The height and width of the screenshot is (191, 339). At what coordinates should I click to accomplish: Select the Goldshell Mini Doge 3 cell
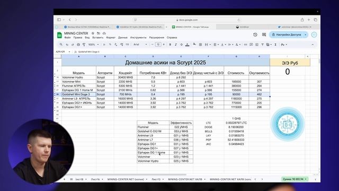click(79, 94)
